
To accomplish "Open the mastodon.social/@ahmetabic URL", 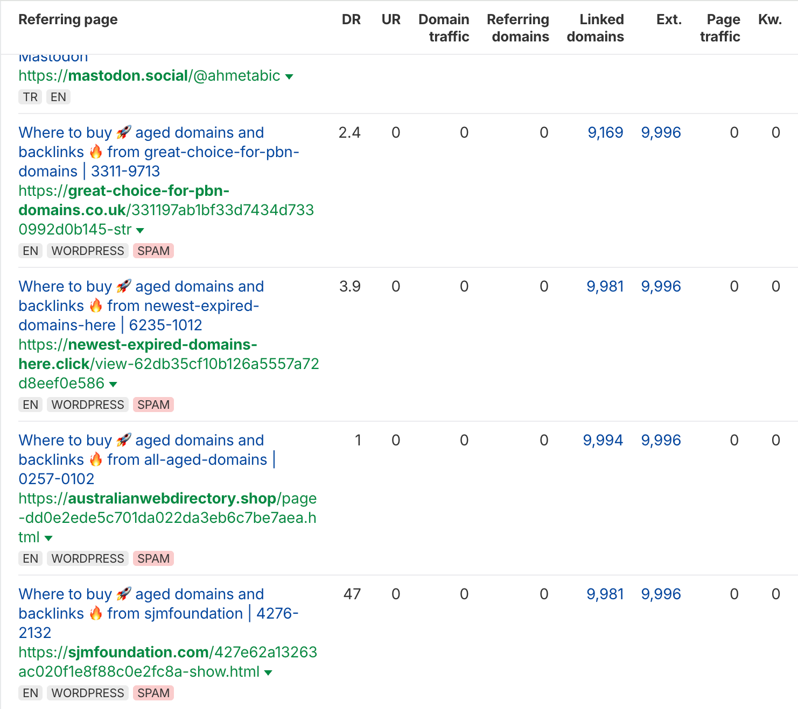I will [x=149, y=76].
